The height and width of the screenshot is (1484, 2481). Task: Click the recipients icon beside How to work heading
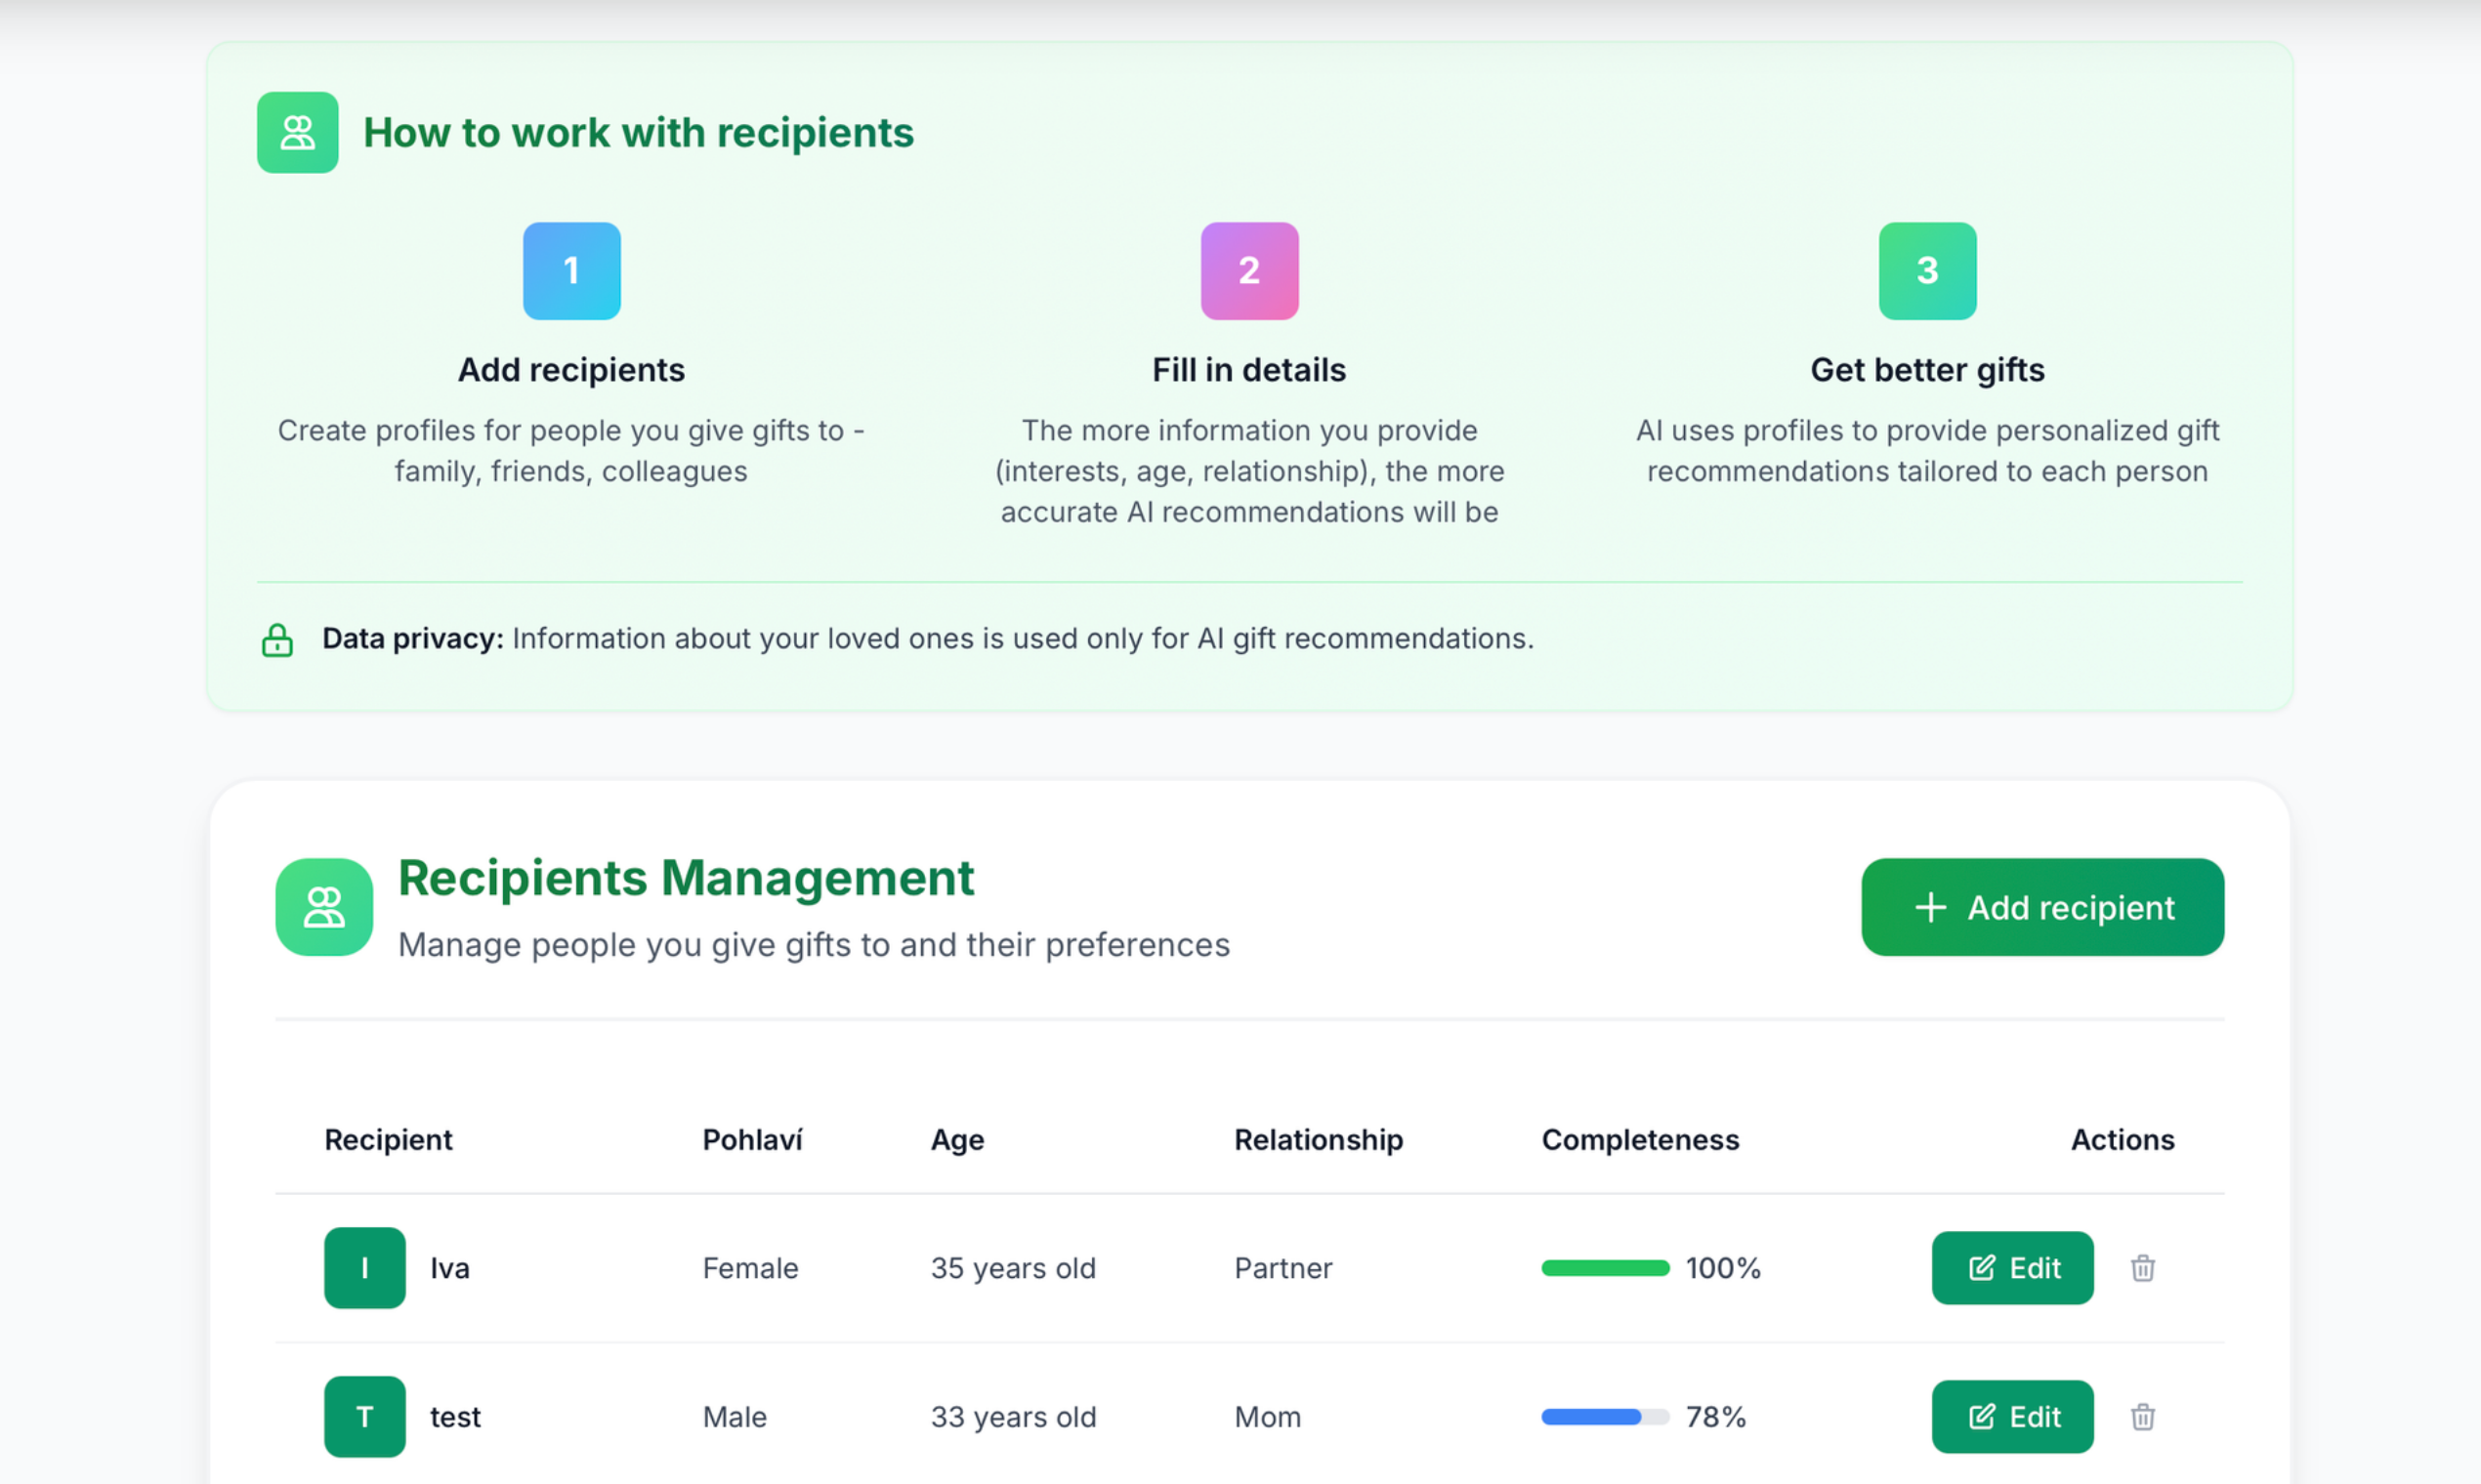pos(297,132)
